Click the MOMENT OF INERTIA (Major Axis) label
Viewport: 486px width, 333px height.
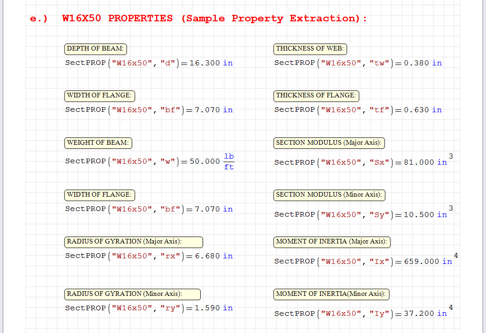click(x=332, y=242)
